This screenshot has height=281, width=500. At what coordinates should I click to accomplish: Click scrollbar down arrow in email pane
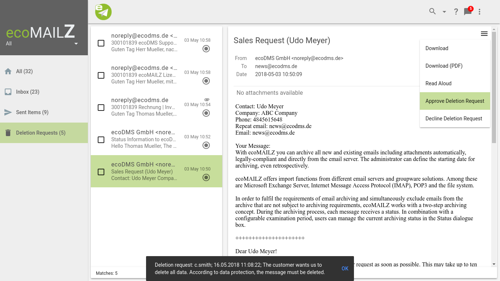494,264
